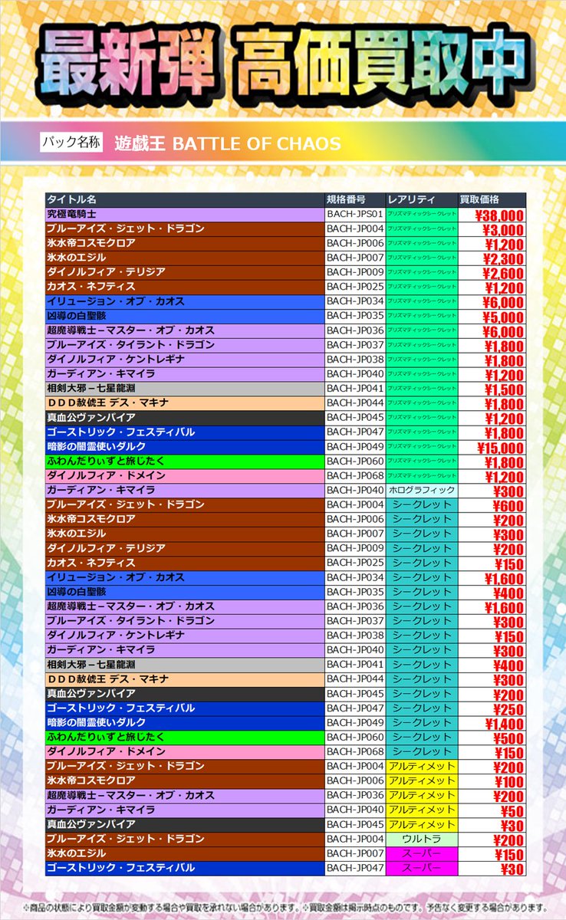Screen dimensions: 566x920
Task: Select ダイノルフィア・テリジア in the ¥2,600 row
Action: 185,273
